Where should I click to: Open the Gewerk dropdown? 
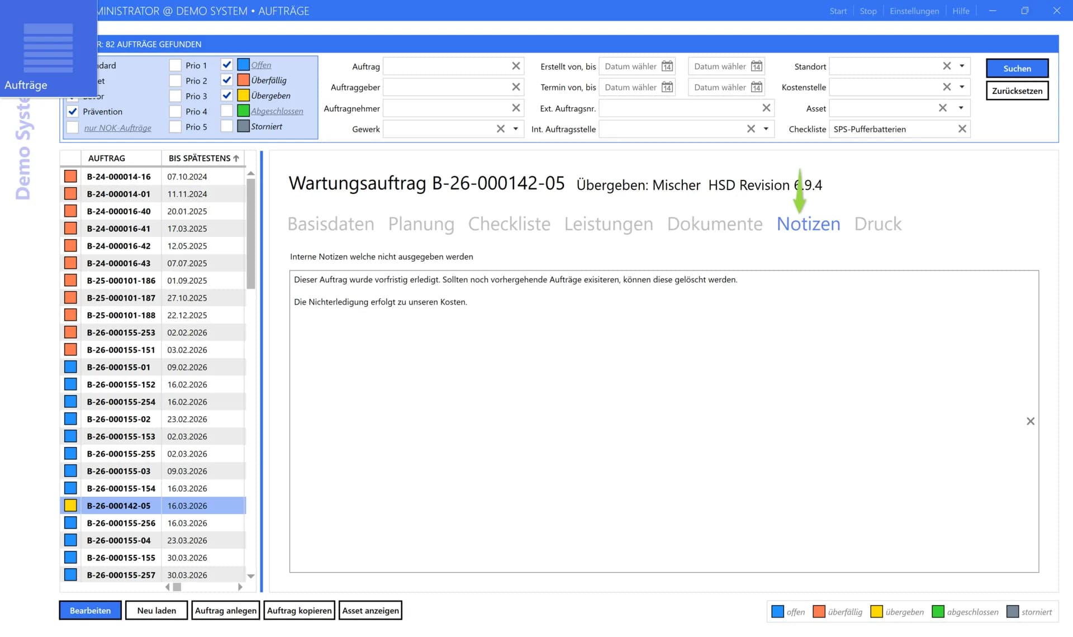tap(515, 129)
